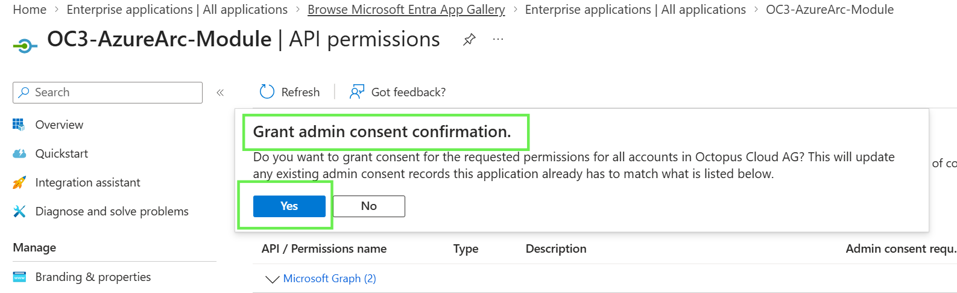Click the Quickstart cloud icon
The width and height of the screenshot is (957, 293).
point(19,153)
